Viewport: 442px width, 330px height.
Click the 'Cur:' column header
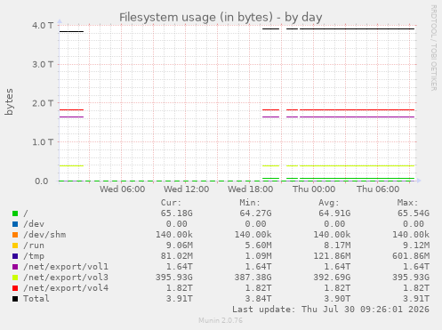coord(171,203)
